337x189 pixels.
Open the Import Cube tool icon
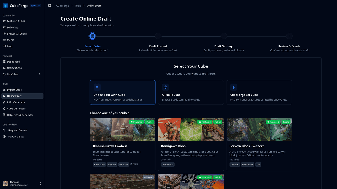coord(4,90)
